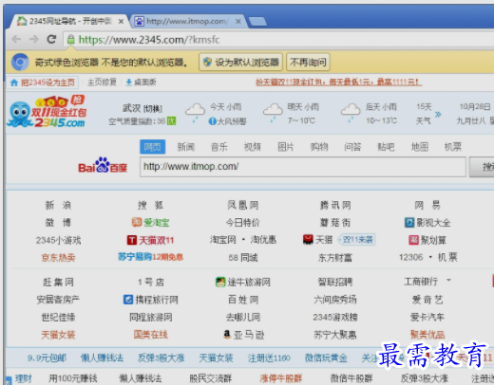
Task: Open 搜狐 site link
Action: (150, 206)
